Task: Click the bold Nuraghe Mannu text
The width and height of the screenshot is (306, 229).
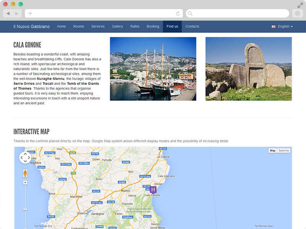Action: pos(51,79)
